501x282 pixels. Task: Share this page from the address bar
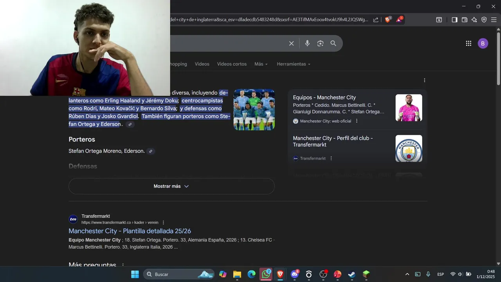[x=376, y=20]
